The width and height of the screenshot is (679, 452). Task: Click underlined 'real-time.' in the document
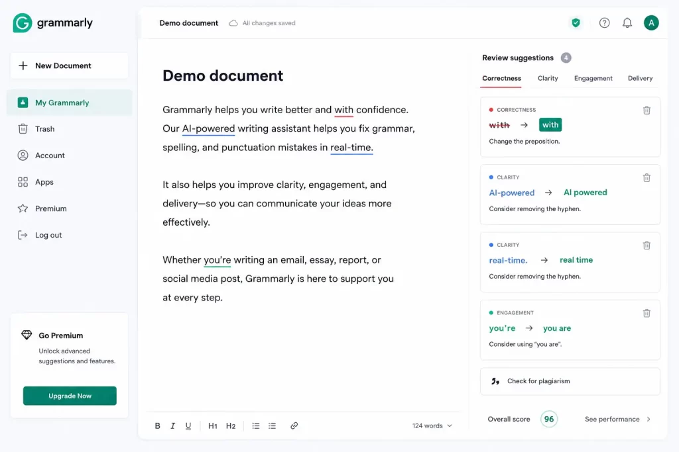(x=351, y=148)
